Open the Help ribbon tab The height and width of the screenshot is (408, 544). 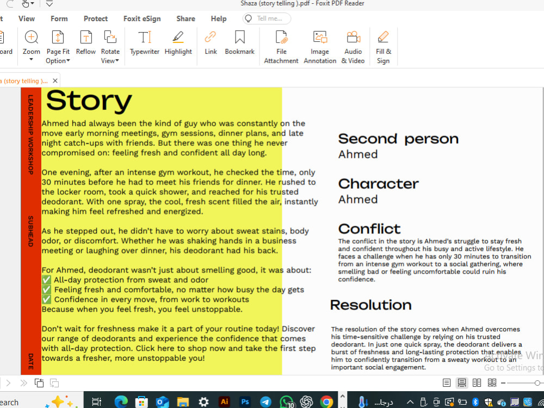[x=219, y=18]
